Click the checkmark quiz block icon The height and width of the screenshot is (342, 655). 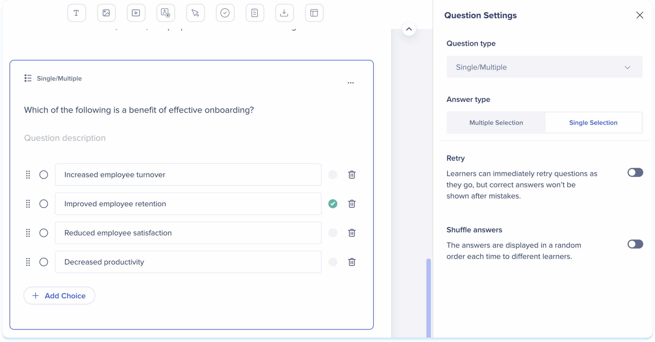point(225,13)
